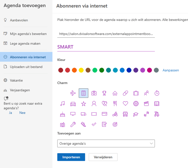188x168 pixels.
Task: Pick the heart charm icon
Action: pos(125,103)
